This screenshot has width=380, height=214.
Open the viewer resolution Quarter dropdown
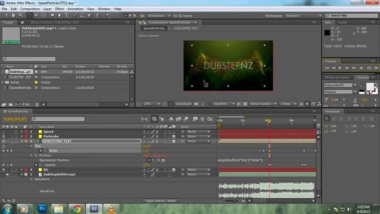pyautogui.click(x=224, y=104)
